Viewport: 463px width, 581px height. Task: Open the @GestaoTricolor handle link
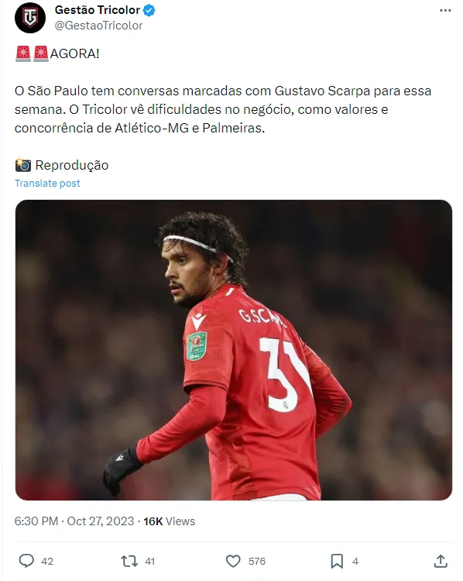pyautogui.click(x=98, y=26)
